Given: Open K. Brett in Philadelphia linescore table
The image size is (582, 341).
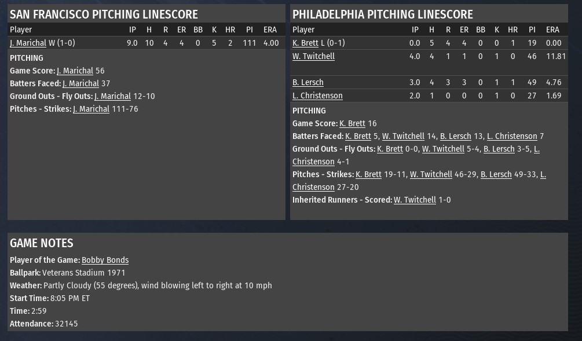Looking at the screenshot, I should pos(305,43).
